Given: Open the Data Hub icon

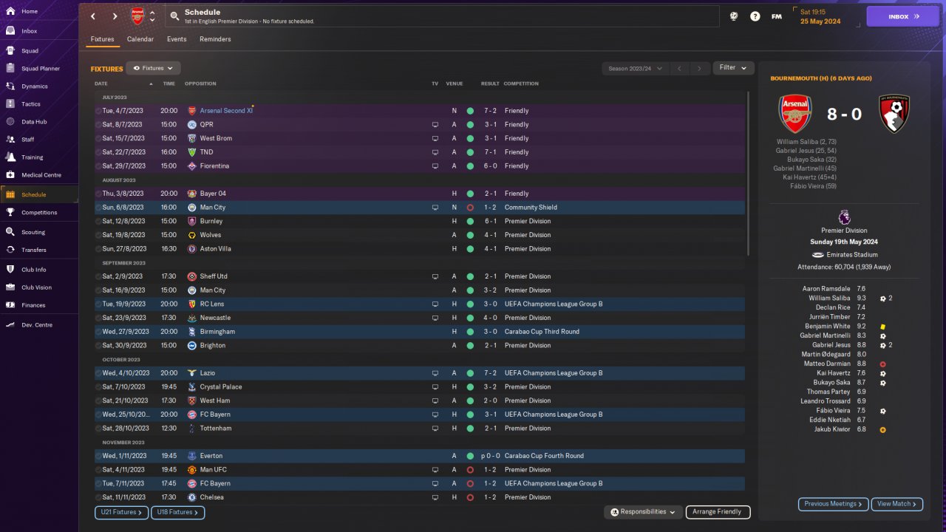Looking at the screenshot, I should (x=10, y=122).
